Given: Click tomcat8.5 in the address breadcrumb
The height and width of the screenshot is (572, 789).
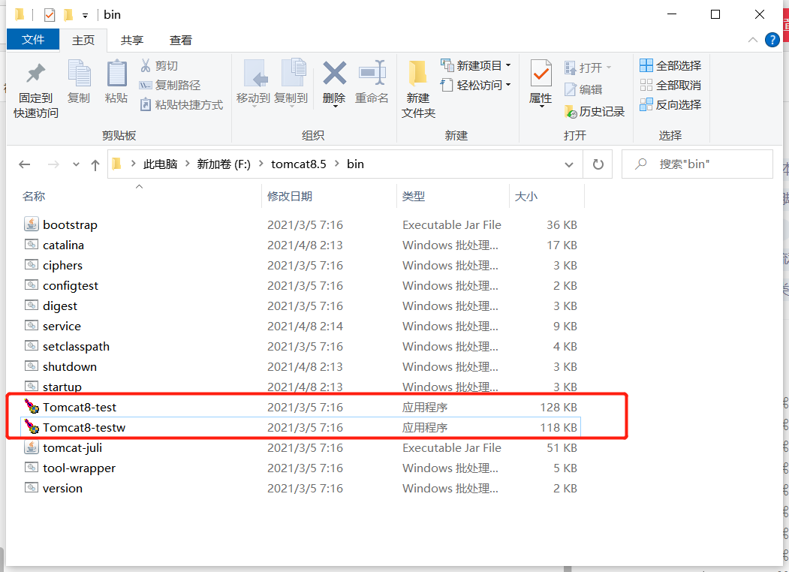Looking at the screenshot, I should pos(298,164).
